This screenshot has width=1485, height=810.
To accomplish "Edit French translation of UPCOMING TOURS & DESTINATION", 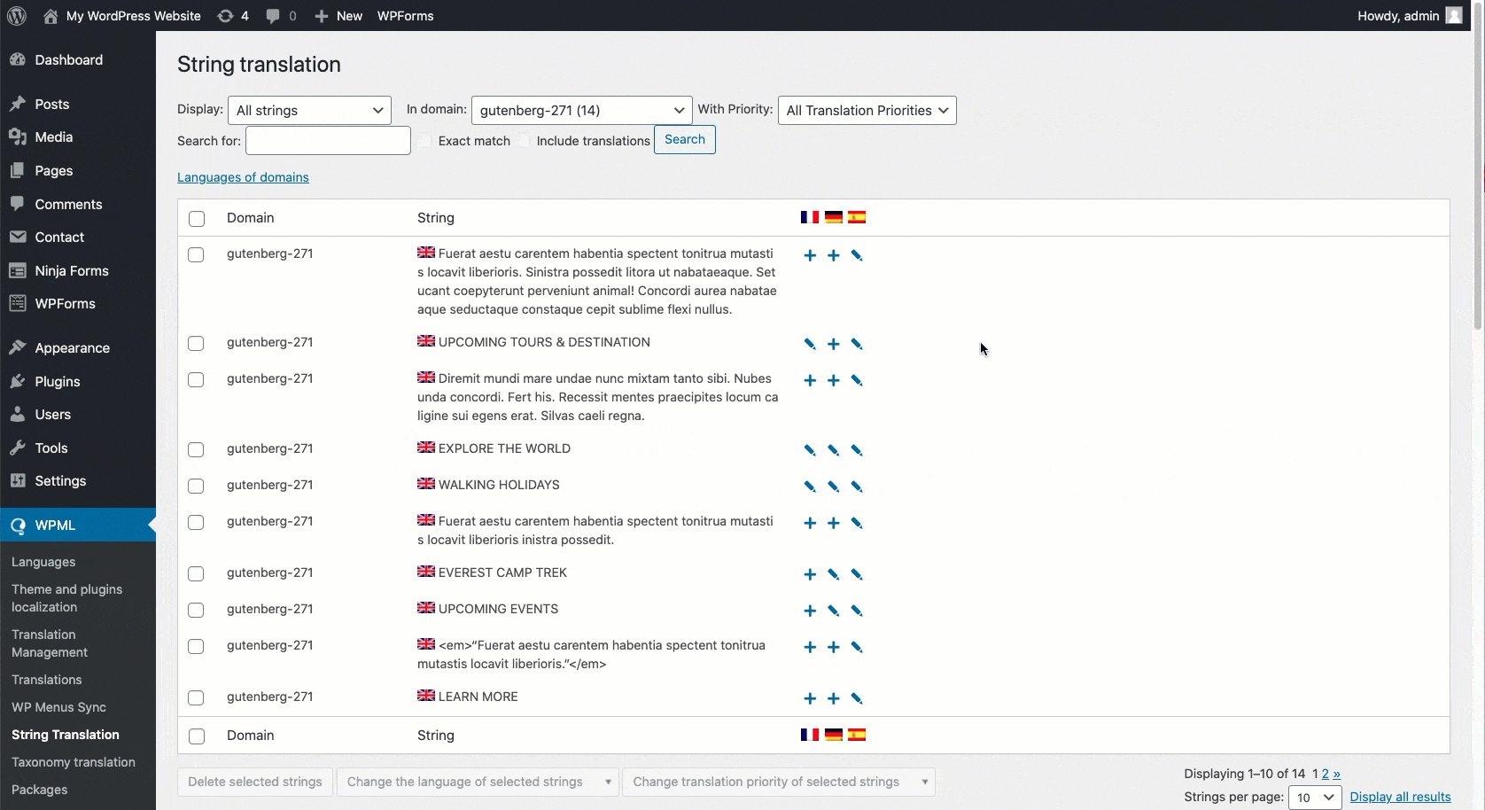I will click(x=810, y=344).
